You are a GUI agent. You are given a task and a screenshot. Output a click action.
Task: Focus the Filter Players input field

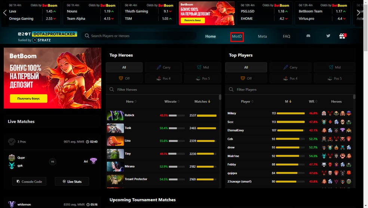pyautogui.click(x=290, y=89)
